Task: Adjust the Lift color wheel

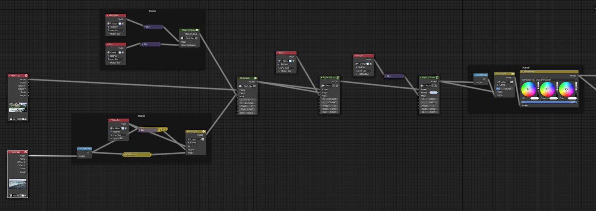Action: click(529, 89)
